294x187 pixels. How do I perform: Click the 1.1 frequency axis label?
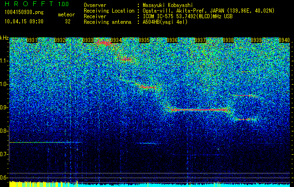tap(4, 61)
